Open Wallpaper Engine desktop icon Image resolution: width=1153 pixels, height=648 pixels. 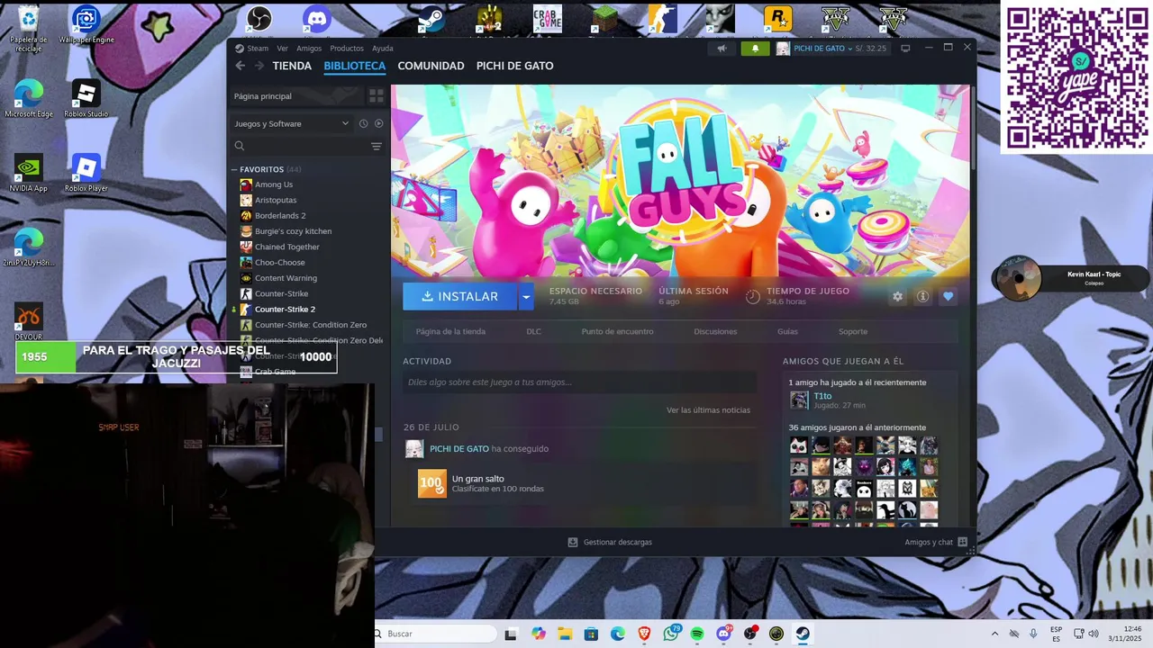click(x=86, y=24)
